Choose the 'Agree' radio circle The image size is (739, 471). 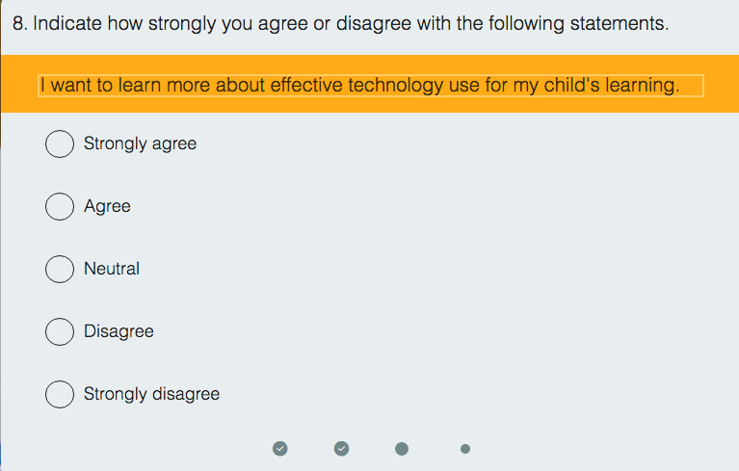pos(60,206)
